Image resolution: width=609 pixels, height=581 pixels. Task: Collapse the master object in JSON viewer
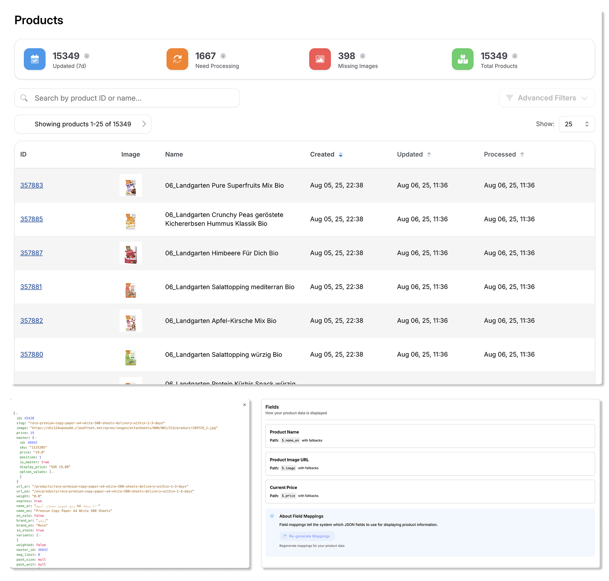[36, 438]
